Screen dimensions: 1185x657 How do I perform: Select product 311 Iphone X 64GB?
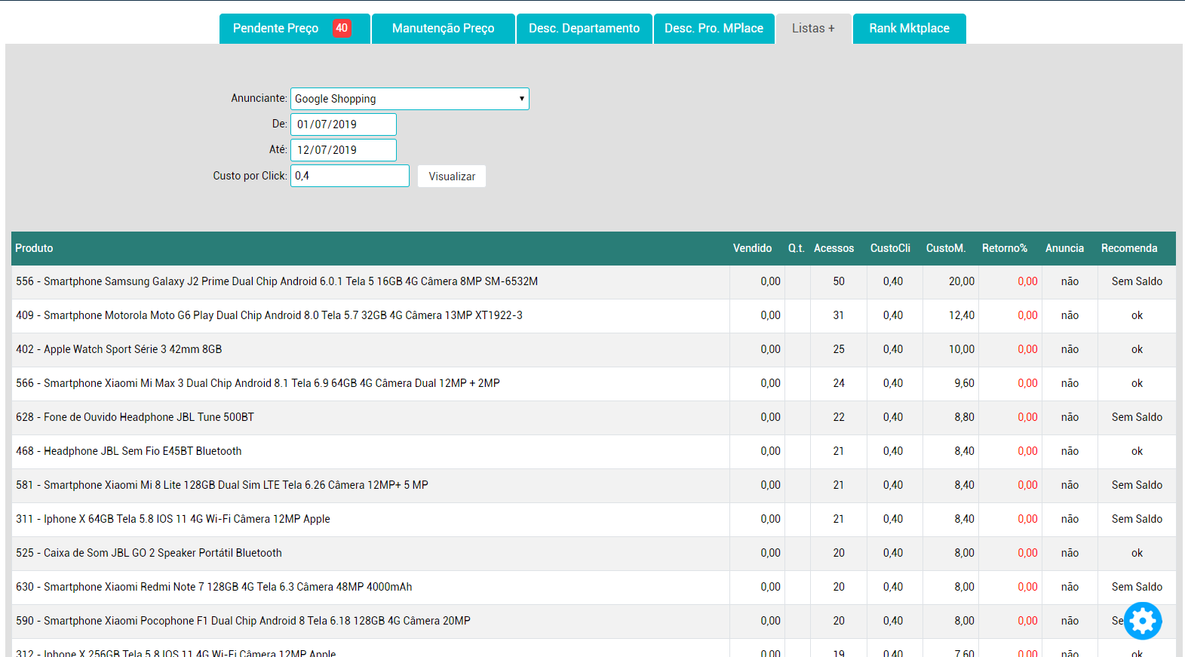594,520
